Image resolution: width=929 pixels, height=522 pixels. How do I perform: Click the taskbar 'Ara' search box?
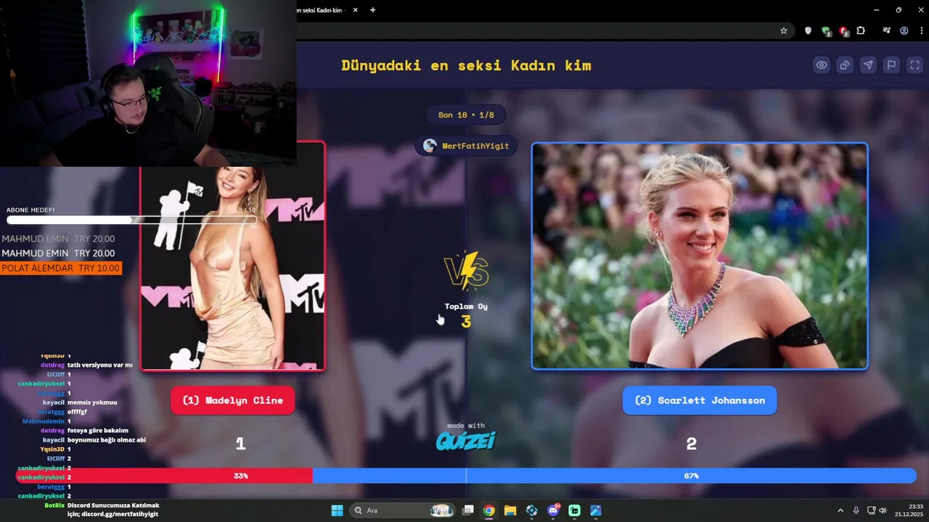pyautogui.click(x=402, y=510)
